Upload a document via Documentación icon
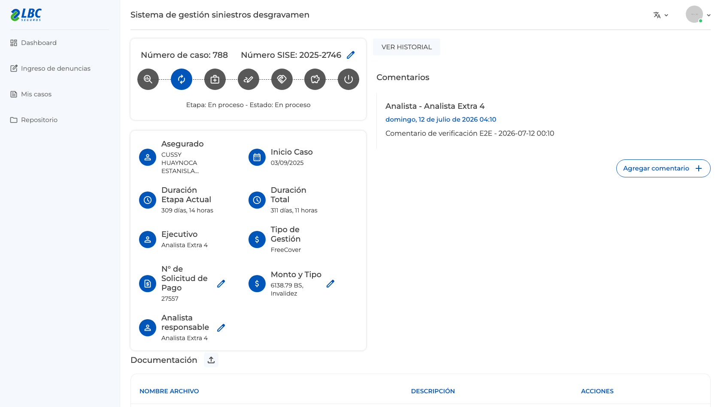The width and height of the screenshot is (721, 407). [211, 360]
